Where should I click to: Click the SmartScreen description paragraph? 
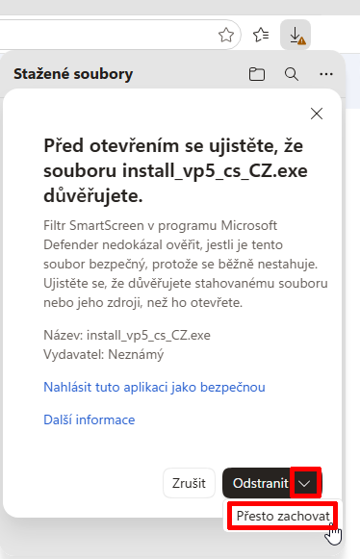click(x=186, y=264)
